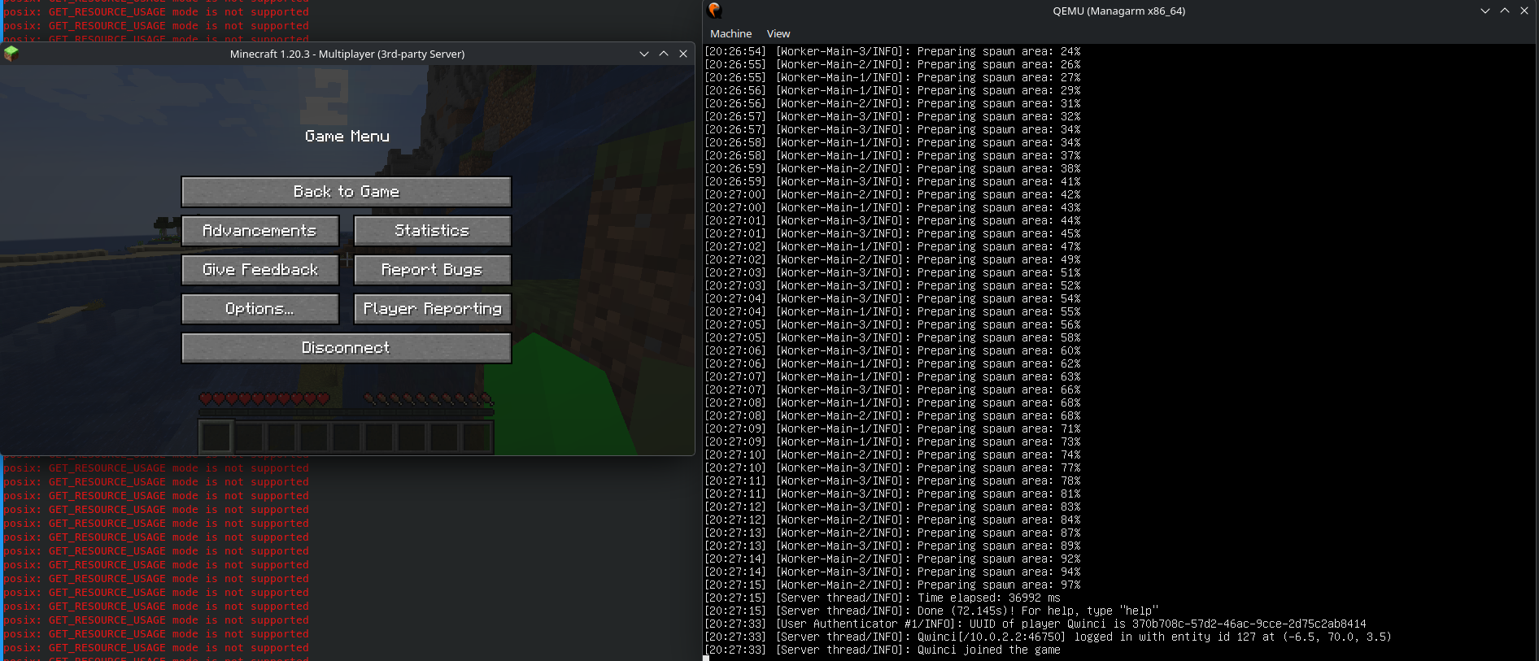Click the Minecraft 1.20.3 window title bar
The width and height of the screenshot is (1539, 661).
coord(347,54)
